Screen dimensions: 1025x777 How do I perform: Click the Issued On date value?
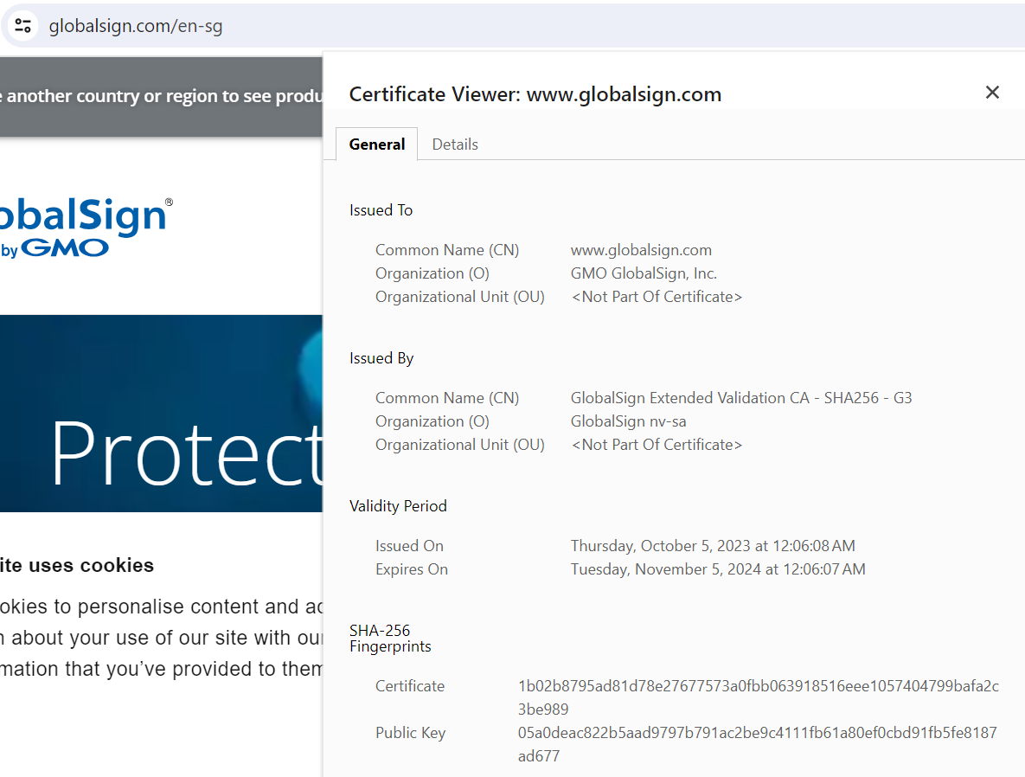(x=712, y=546)
